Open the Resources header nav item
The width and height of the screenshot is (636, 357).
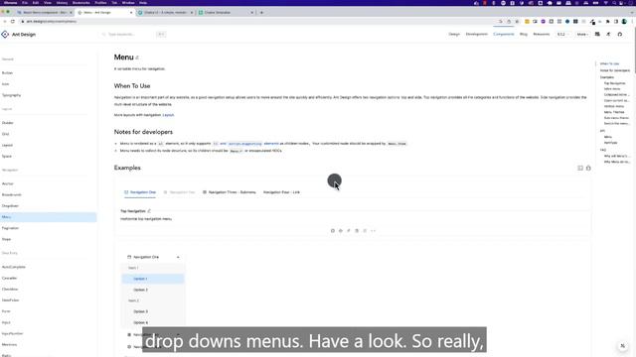pos(541,35)
